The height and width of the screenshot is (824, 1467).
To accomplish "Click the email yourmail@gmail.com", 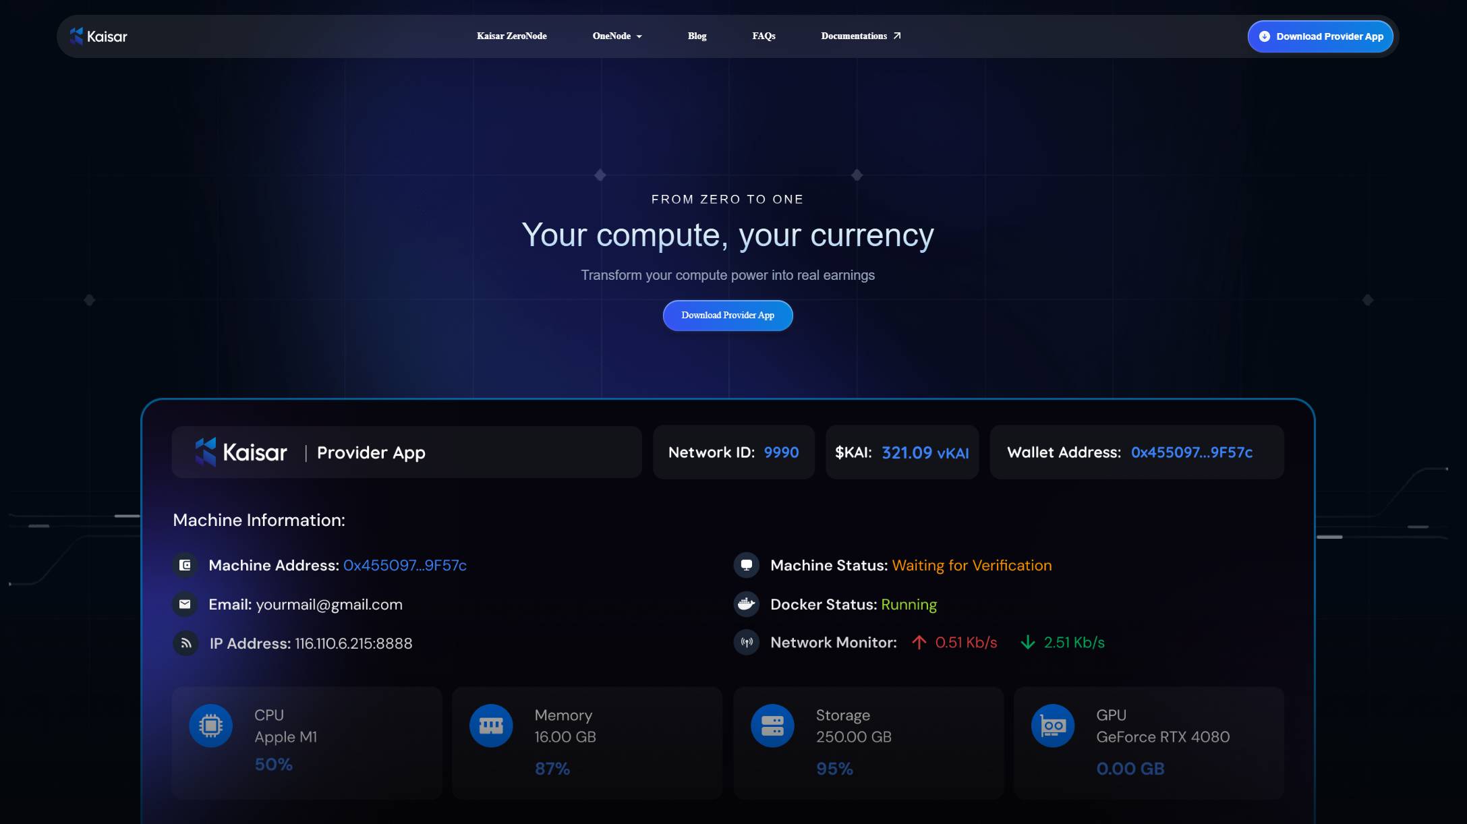I will 329,604.
